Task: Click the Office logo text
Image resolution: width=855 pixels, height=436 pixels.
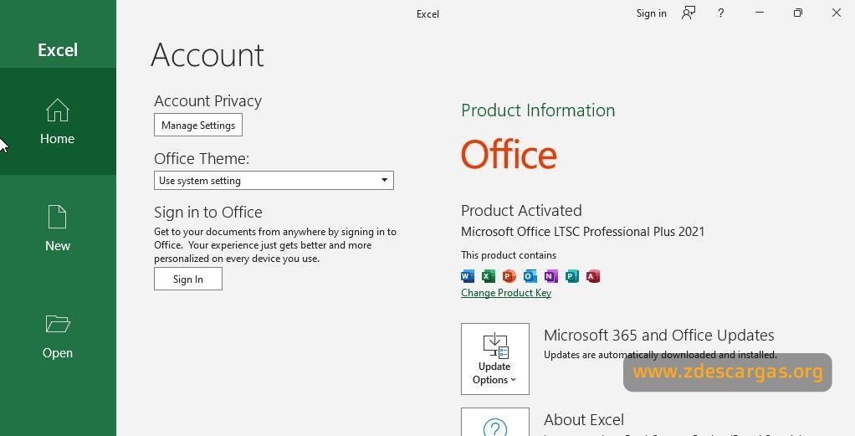Action: pos(509,155)
